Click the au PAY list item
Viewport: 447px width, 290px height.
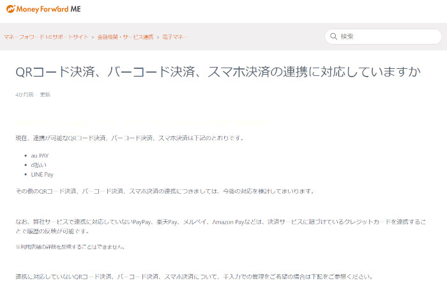40,156
